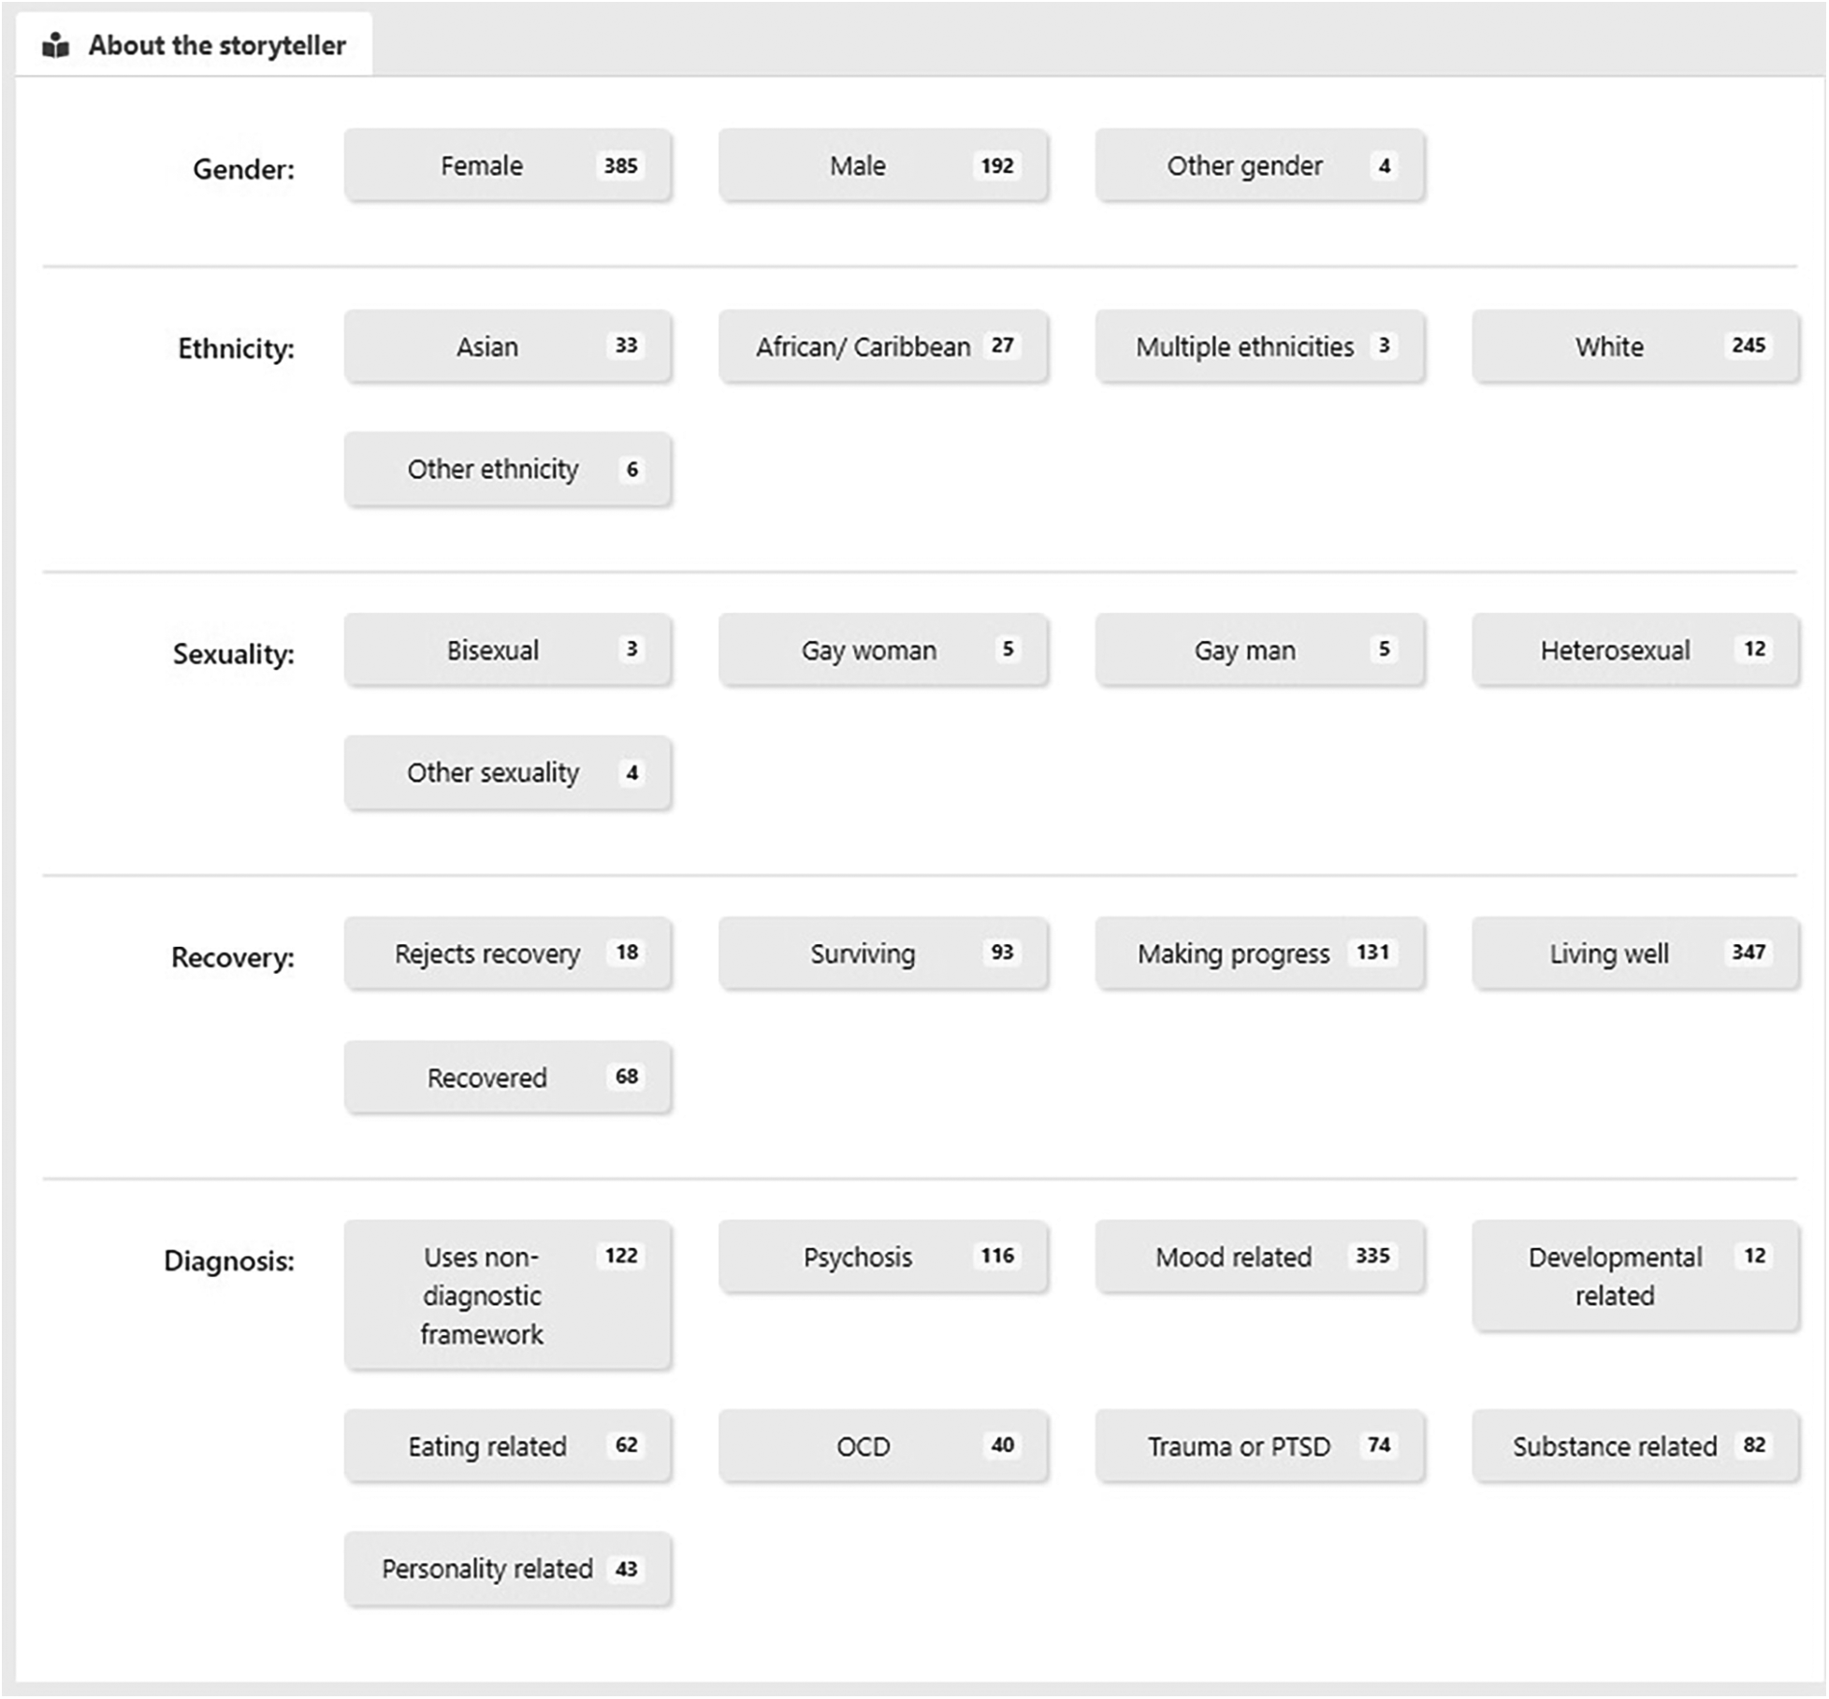The width and height of the screenshot is (1829, 1699).
Task: Filter by Bisexual sexuality
Action: [507, 649]
